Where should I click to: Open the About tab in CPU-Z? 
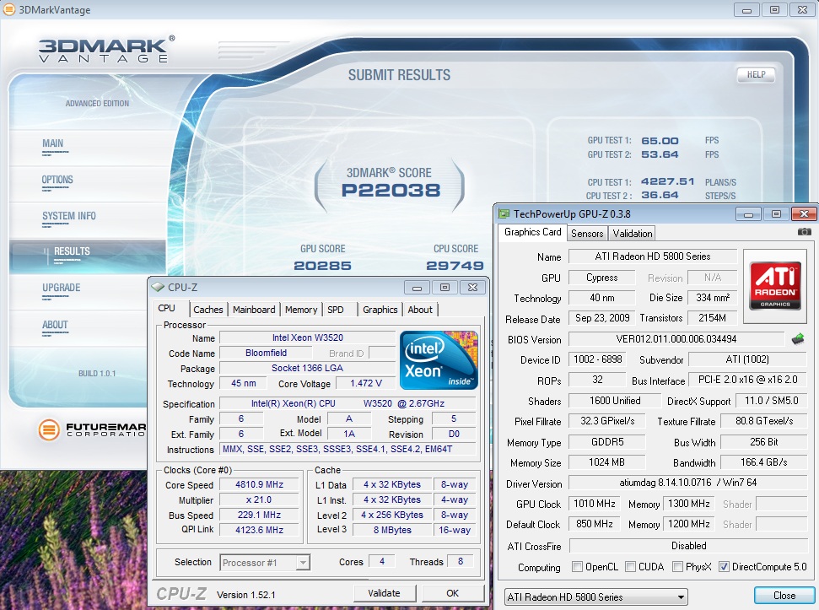[x=420, y=310]
